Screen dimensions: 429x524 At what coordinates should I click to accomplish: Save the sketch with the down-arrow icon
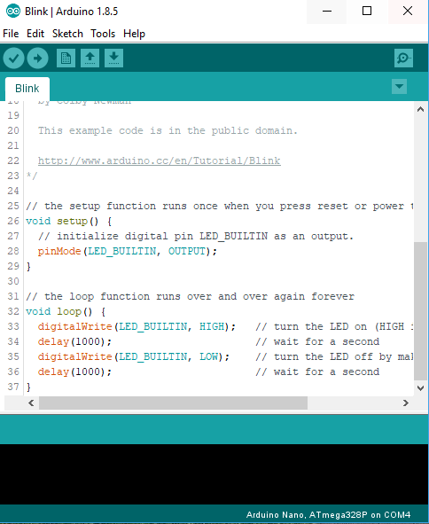pos(114,59)
